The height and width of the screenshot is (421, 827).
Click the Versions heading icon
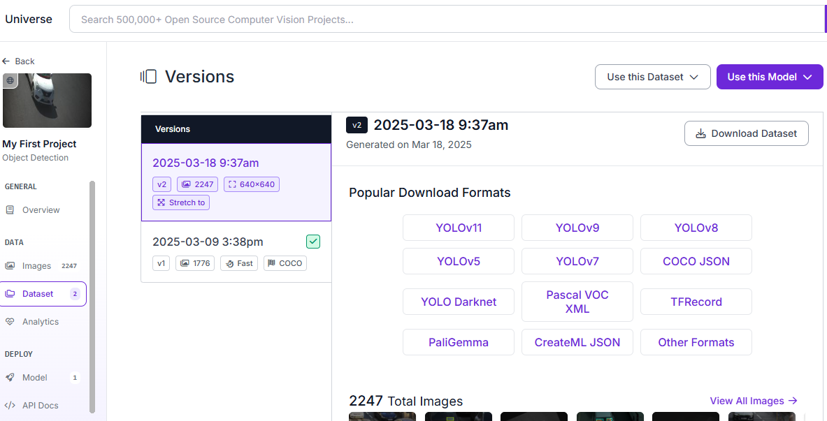[x=149, y=77]
